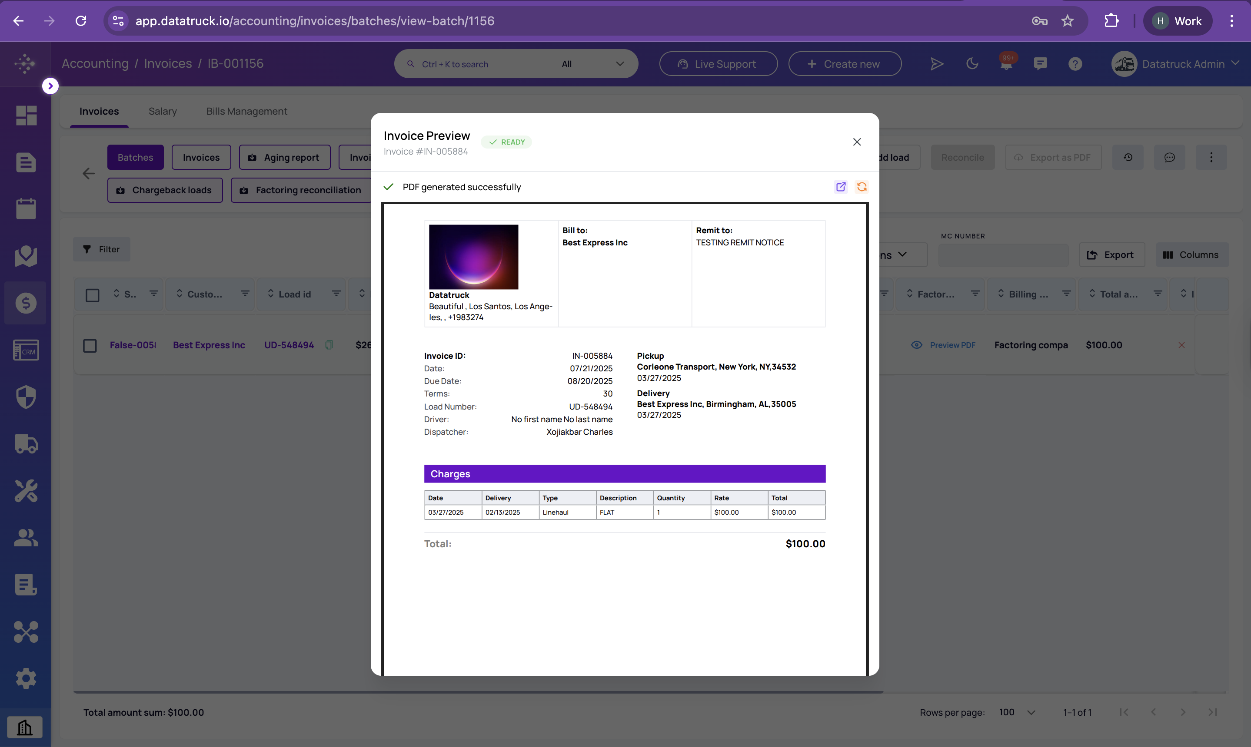Open batch more-options vertical dots

[x=1211, y=157]
